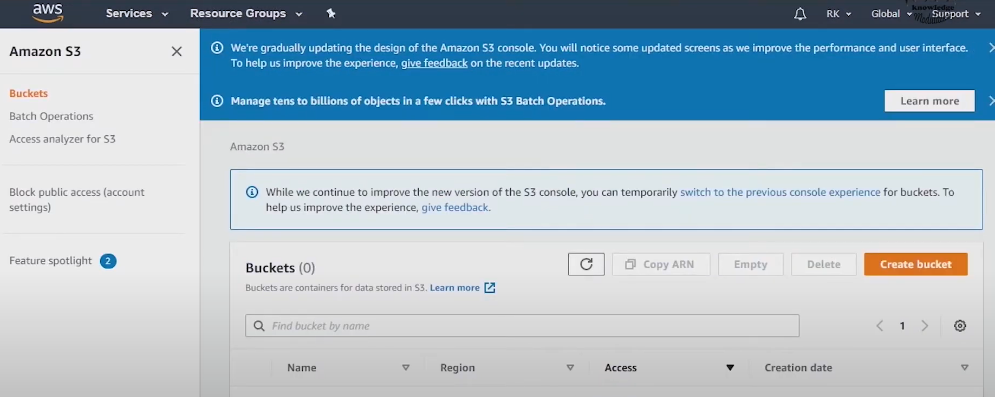995x397 pixels.
Task: Sort by Access column arrow
Action: point(730,368)
